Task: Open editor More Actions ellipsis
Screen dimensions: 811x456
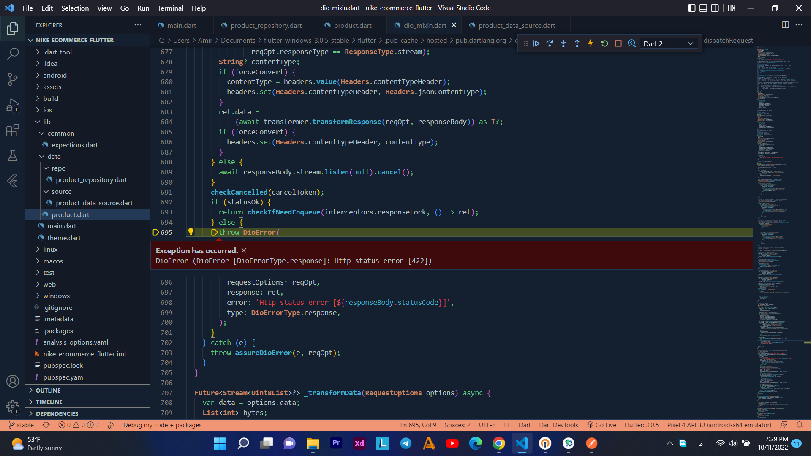Action: coord(799,25)
